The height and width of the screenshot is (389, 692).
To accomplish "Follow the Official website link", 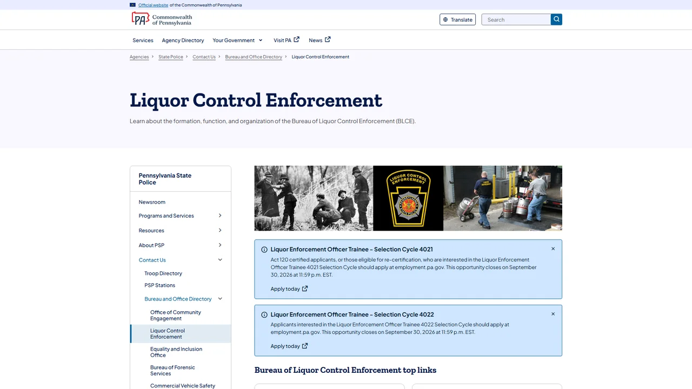I will coord(153,5).
